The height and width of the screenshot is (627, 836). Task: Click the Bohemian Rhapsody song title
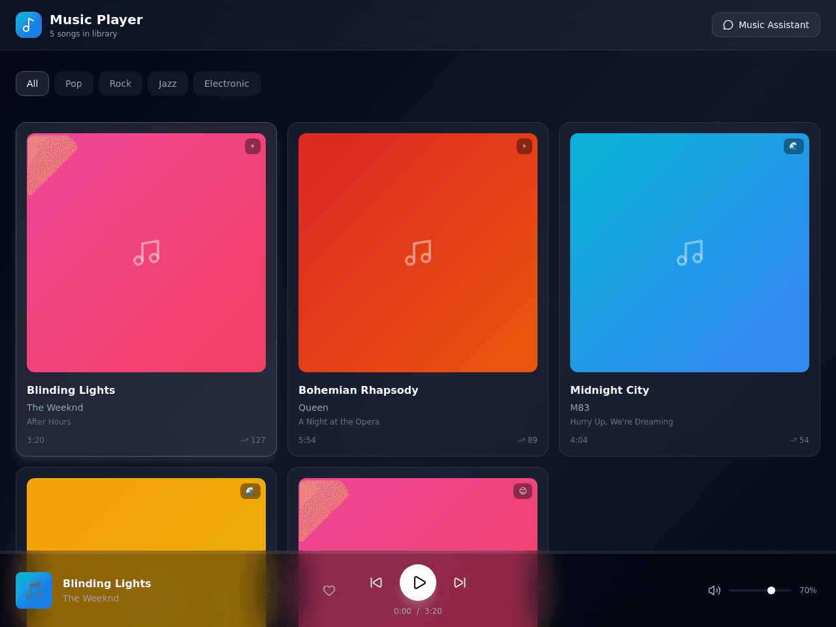pyautogui.click(x=359, y=390)
